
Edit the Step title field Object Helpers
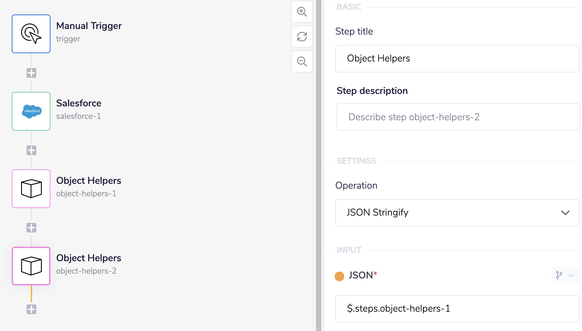[457, 58]
